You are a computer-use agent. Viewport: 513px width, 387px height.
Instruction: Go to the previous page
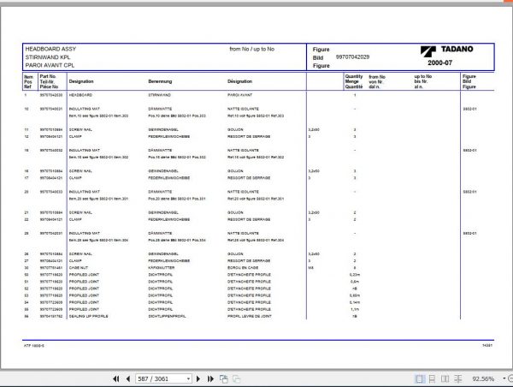click(128, 378)
